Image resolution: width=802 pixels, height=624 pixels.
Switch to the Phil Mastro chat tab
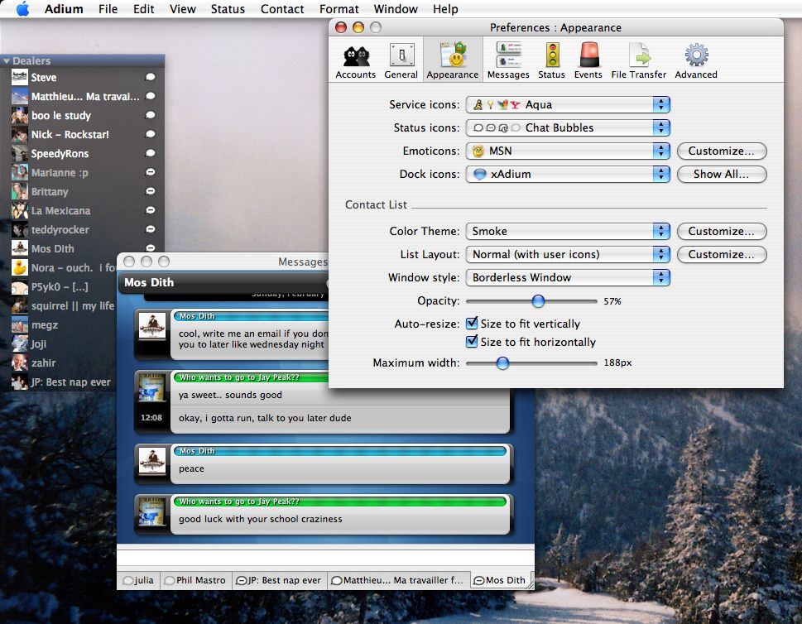click(195, 580)
